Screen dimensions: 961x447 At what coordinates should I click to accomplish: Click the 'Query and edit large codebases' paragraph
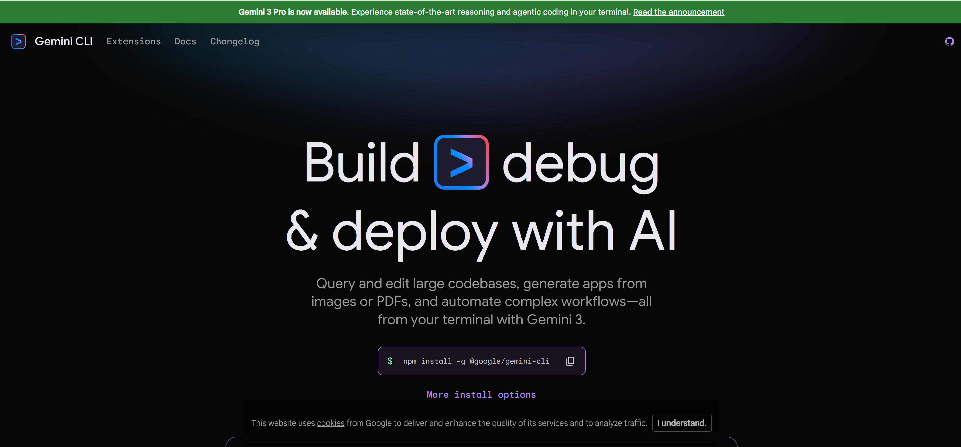(481, 301)
